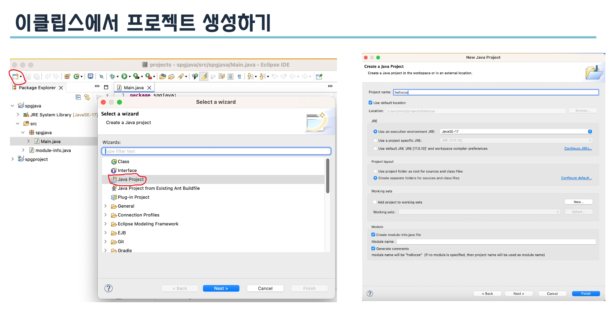Close the Package Explorer tab
The width and height of the screenshot is (616, 327).
pos(61,88)
